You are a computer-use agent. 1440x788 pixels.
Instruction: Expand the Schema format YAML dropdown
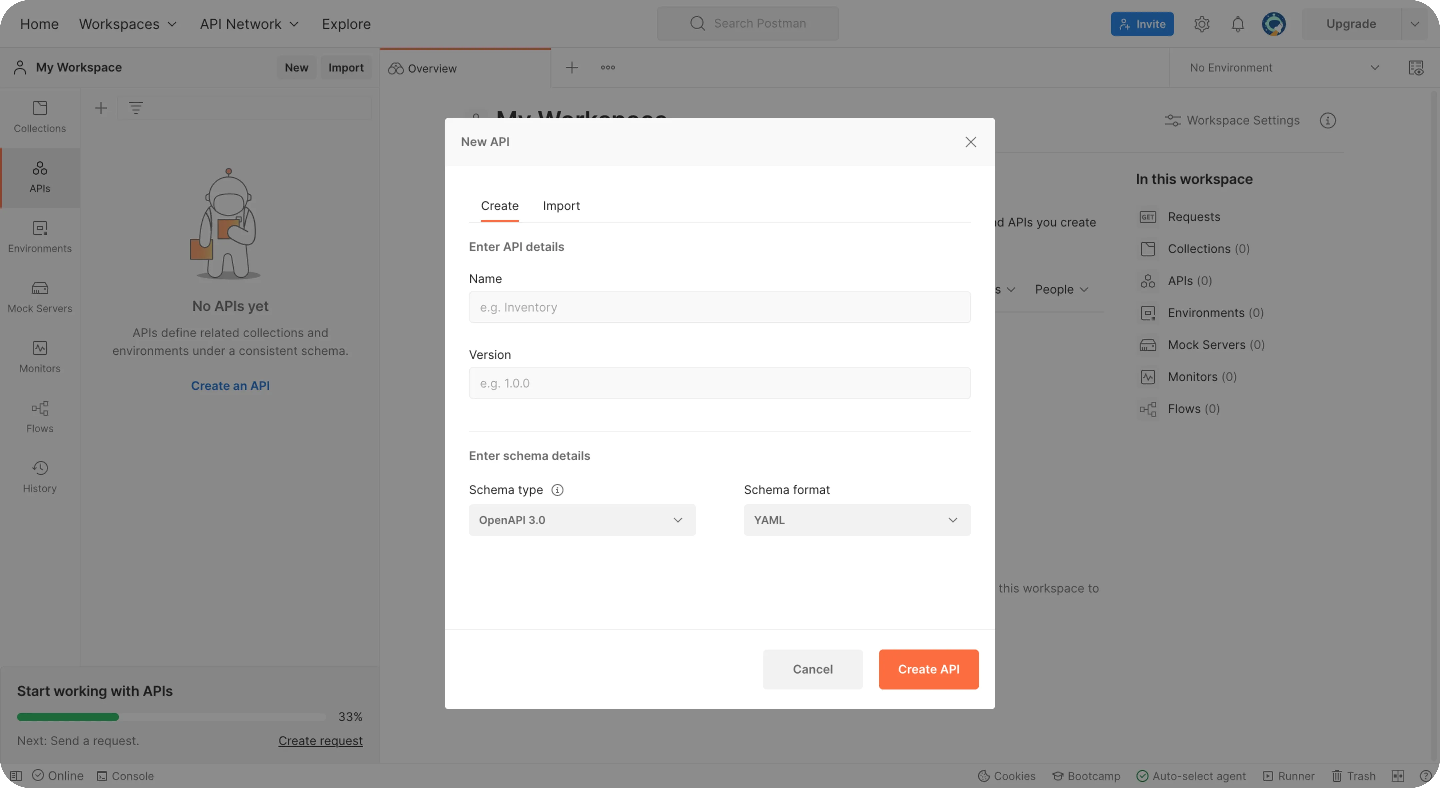856,520
